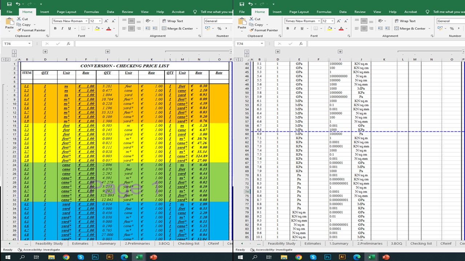Toggle Italic in the right window's Font group
Viewport: 465px width, 261px height.
tap(295, 29)
